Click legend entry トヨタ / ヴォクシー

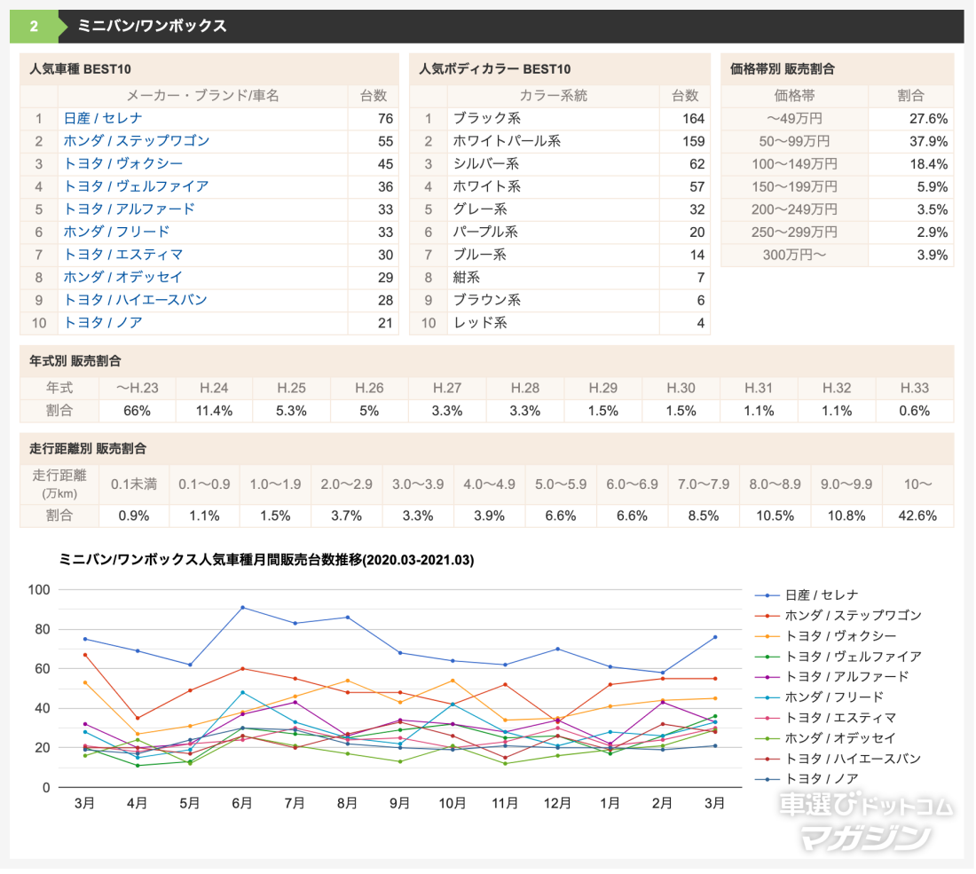click(825, 636)
